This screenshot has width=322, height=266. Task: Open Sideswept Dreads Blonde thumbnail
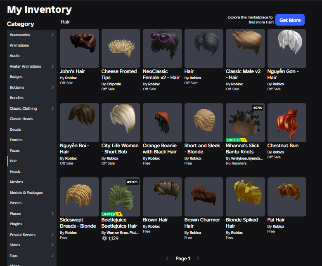[79, 197]
